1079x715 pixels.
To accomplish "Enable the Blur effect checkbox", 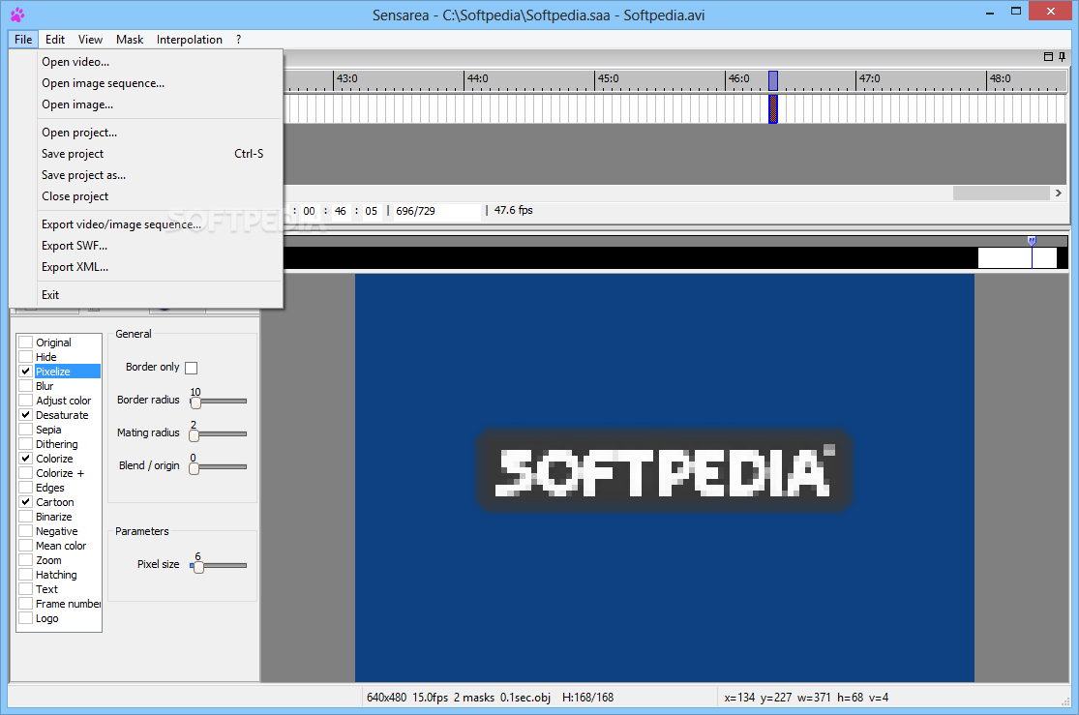I will (x=25, y=385).
